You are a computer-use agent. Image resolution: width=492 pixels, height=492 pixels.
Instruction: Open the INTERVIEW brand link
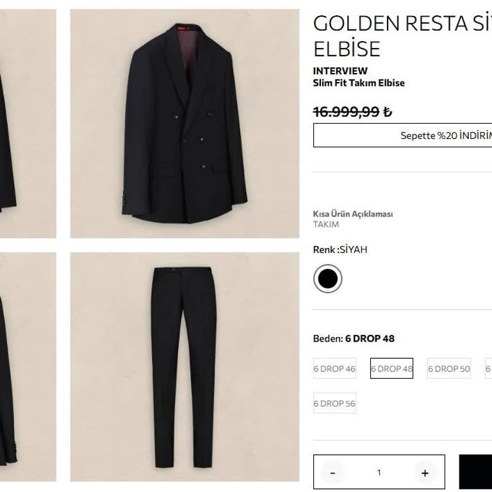click(x=340, y=71)
